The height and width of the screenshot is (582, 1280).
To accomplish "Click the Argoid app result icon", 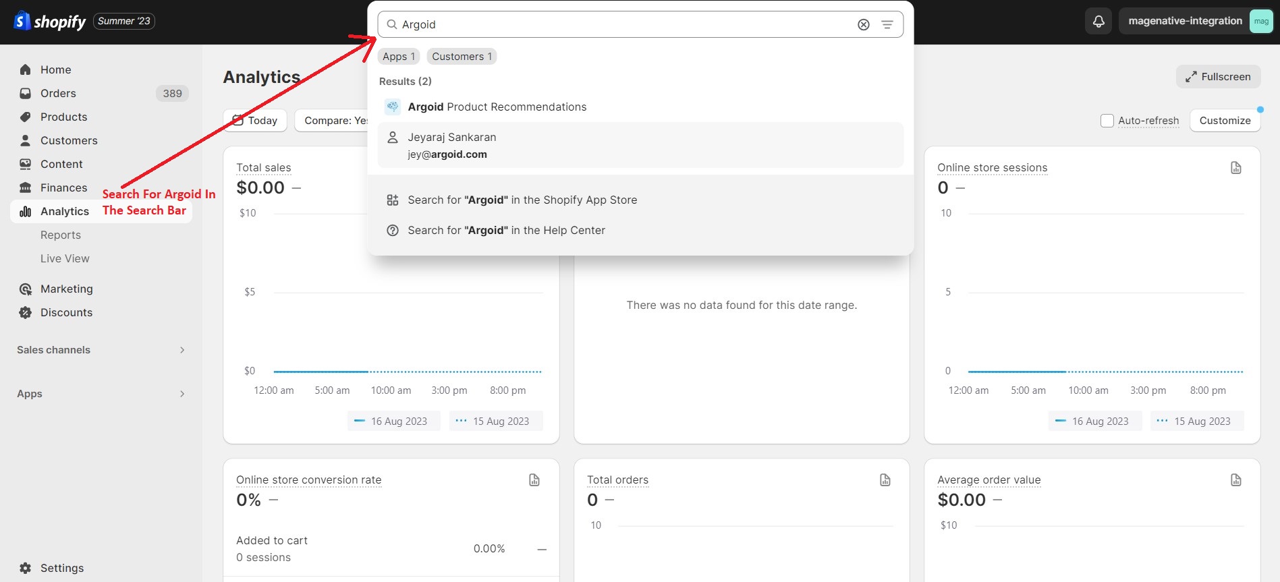I will tap(393, 107).
